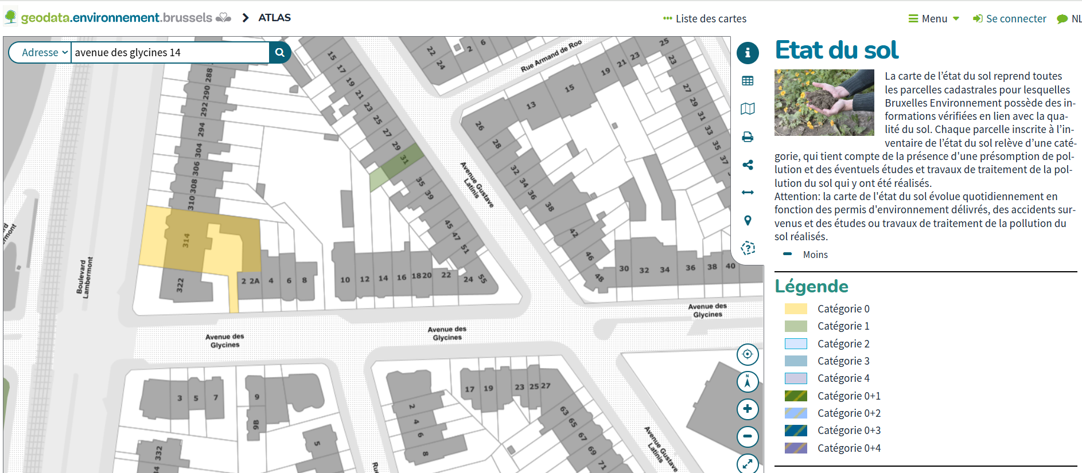1082x473 pixels.
Task: Zoom in with the plus button
Action: point(748,409)
